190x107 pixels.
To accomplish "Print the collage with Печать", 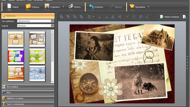I will [75, 6].
